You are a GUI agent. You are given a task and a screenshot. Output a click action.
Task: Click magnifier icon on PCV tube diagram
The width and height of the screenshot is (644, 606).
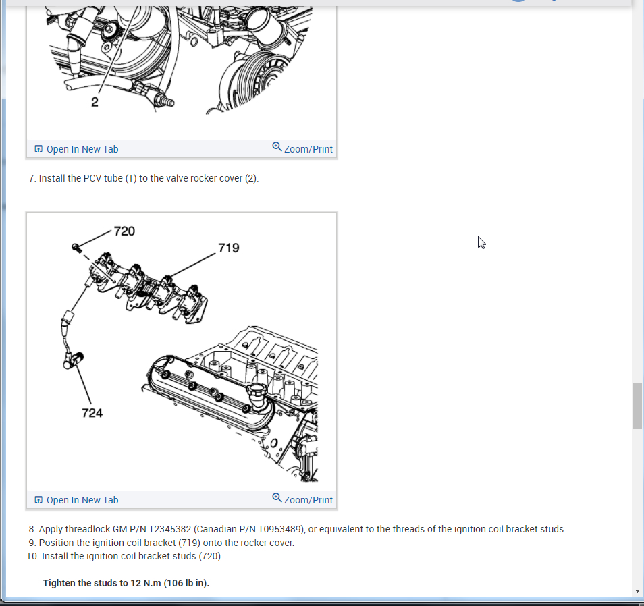click(x=277, y=146)
